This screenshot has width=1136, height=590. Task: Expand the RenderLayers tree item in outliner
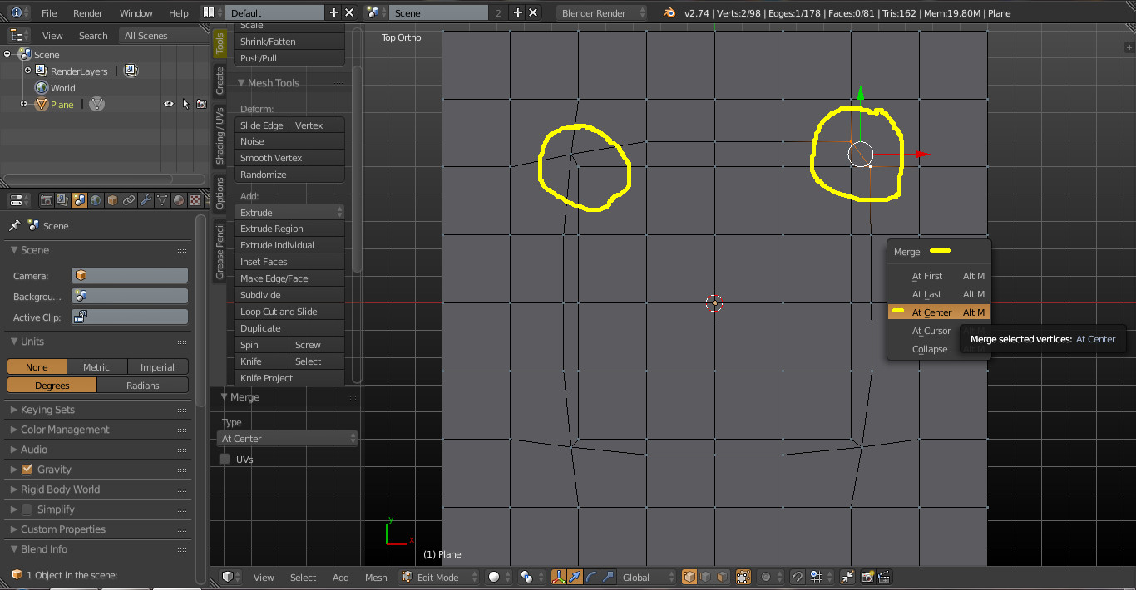(28, 71)
